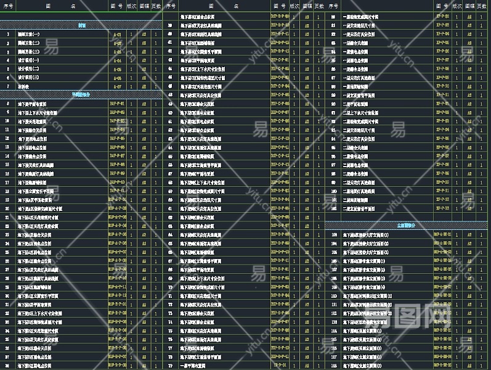Click the 版次 header in the middle table
The image size is (491, 370).
(294, 5)
